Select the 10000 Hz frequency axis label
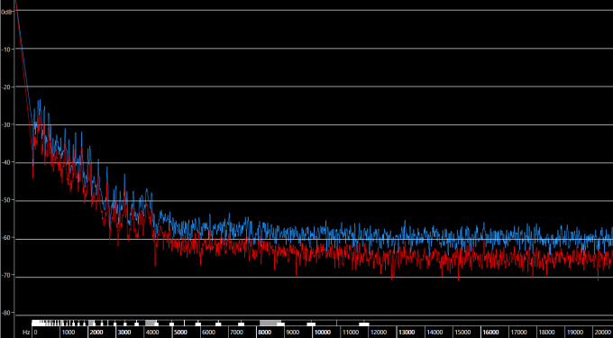The image size is (613, 338). coord(323,333)
